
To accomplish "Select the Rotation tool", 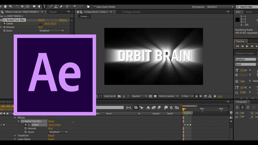I will click(x=17, y=7).
